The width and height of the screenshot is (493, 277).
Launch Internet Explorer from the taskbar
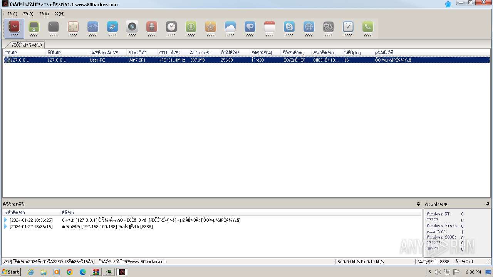tap(30, 272)
